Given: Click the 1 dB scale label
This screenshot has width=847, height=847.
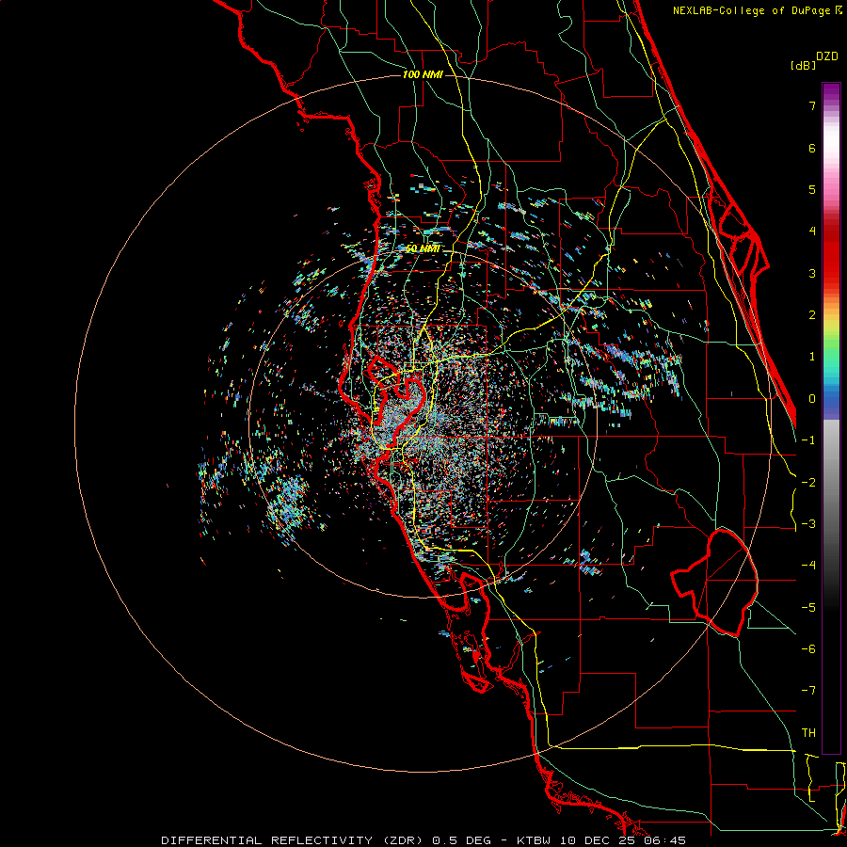Looking at the screenshot, I should pos(812,357).
